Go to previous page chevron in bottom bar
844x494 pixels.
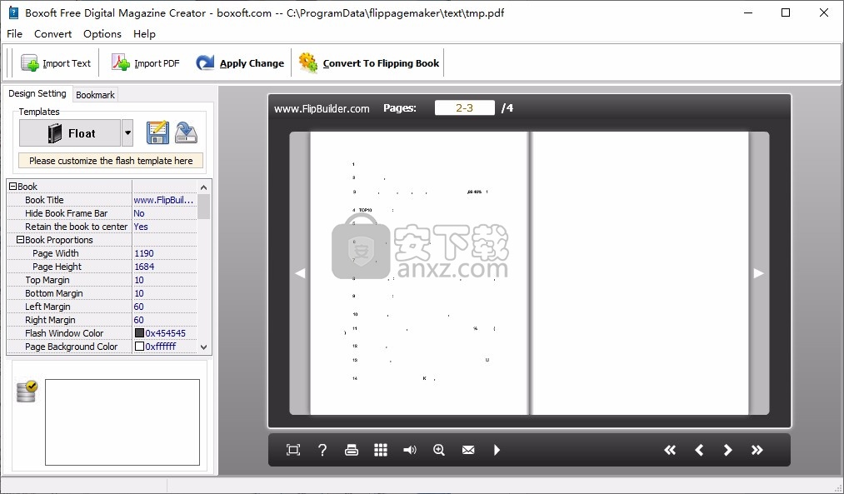pos(699,450)
